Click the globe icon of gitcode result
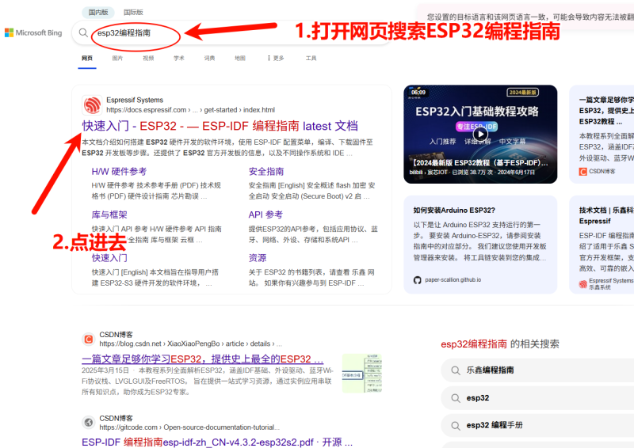Screen dimensions: 634x448 click(88, 423)
